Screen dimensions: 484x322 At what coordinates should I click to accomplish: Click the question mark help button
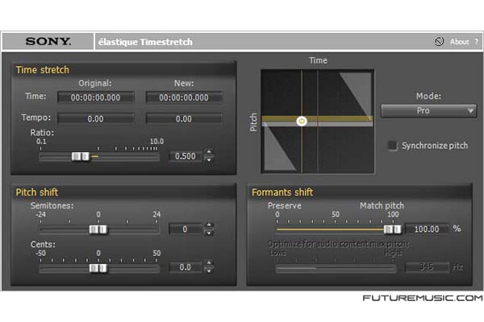click(476, 42)
